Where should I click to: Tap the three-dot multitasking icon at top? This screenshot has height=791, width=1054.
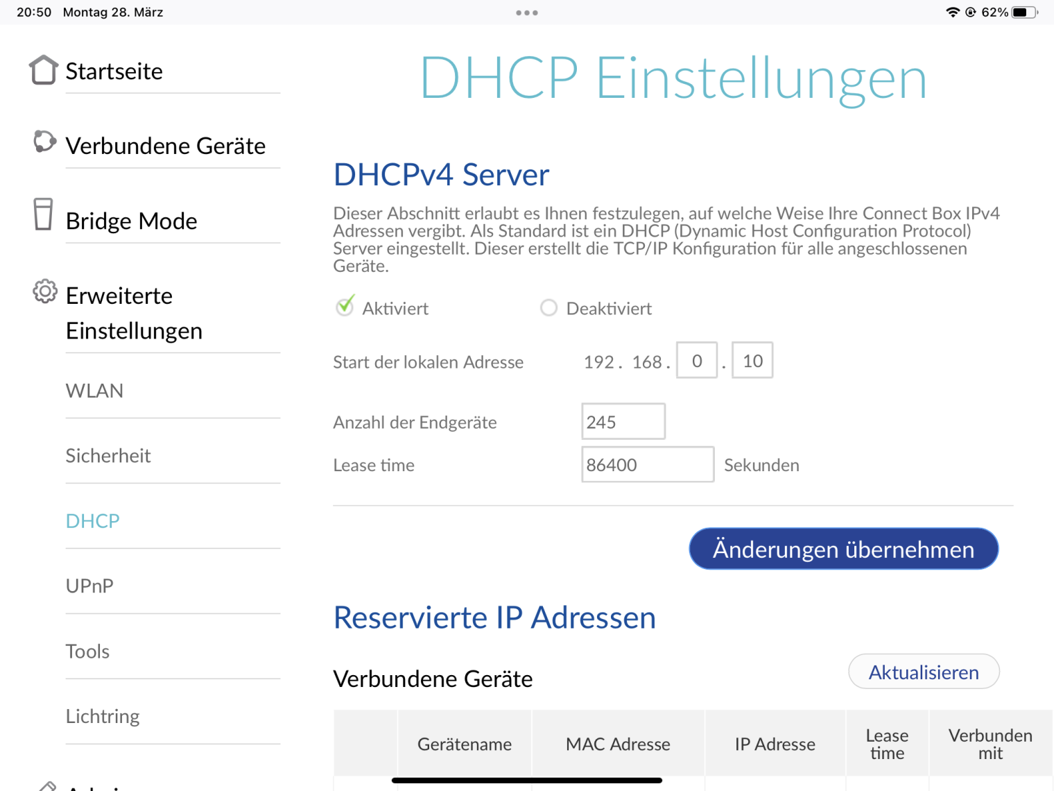(x=526, y=12)
